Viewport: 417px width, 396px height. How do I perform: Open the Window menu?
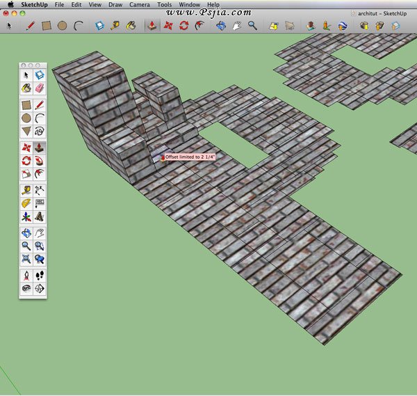pyautogui.click(x=189, y=4)
